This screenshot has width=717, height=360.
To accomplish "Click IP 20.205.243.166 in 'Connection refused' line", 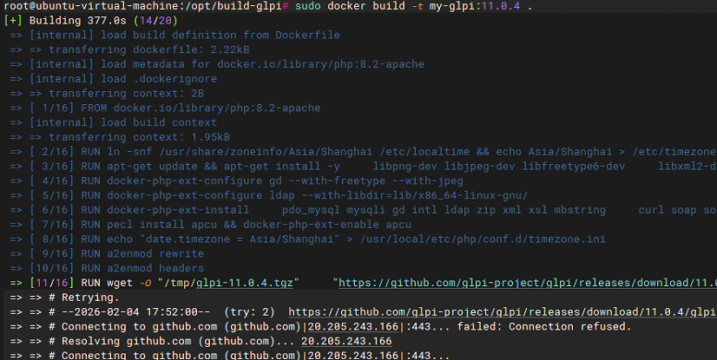I will point(353,327).
